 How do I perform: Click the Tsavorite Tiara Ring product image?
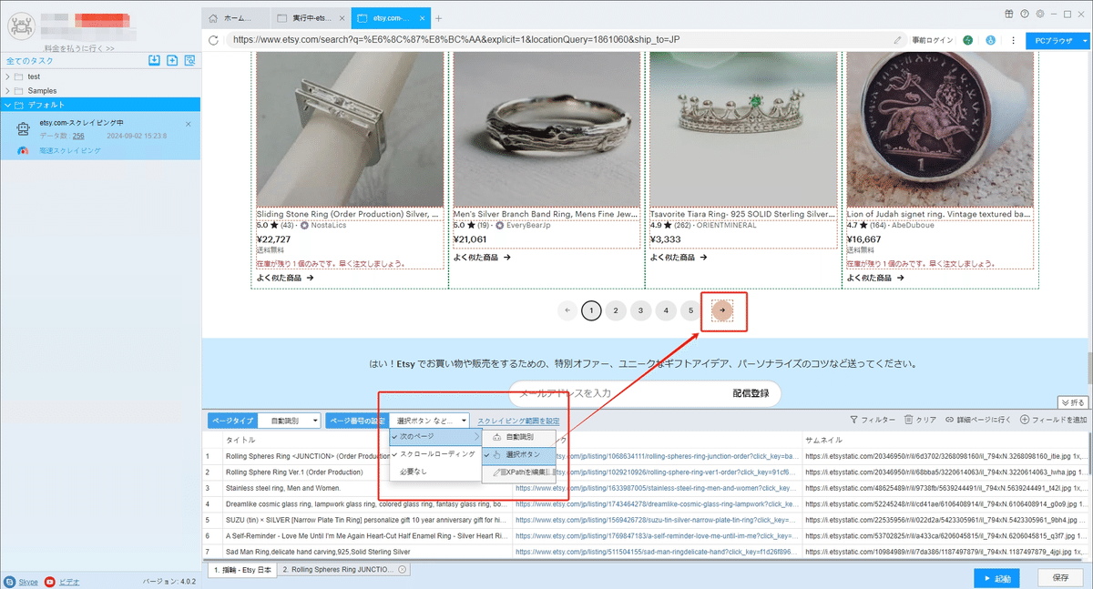pyautogui.click(x=742, y=129)
